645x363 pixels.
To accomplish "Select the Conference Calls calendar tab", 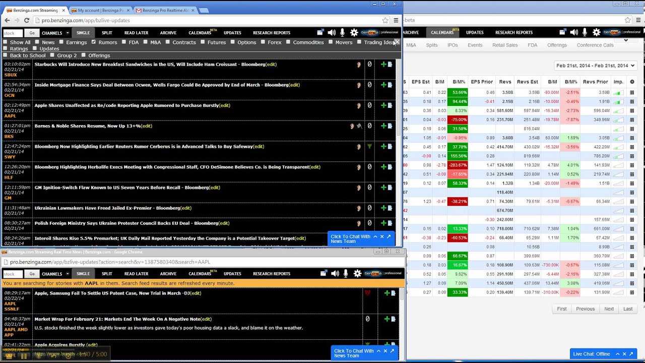I will click(x=595, y=45).
